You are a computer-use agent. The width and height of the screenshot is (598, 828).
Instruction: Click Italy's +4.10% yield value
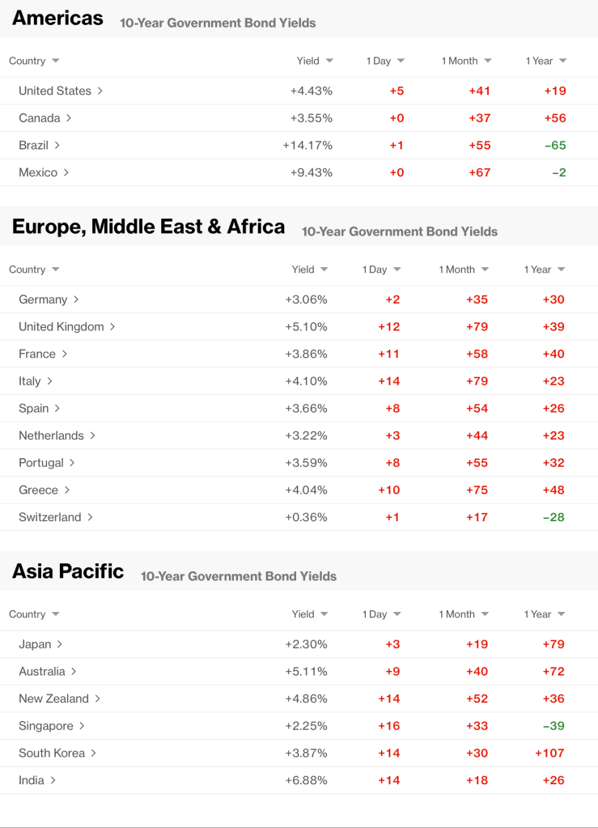(x=306, y=381)
